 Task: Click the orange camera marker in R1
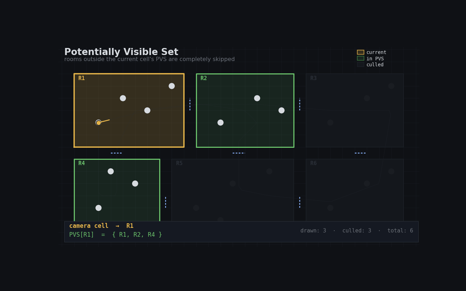tap(98, 123)
